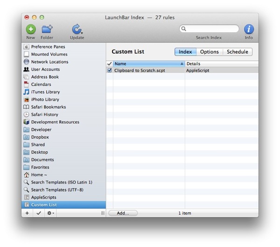Close the LaunchBar Index window

click(x=27, y=17)
